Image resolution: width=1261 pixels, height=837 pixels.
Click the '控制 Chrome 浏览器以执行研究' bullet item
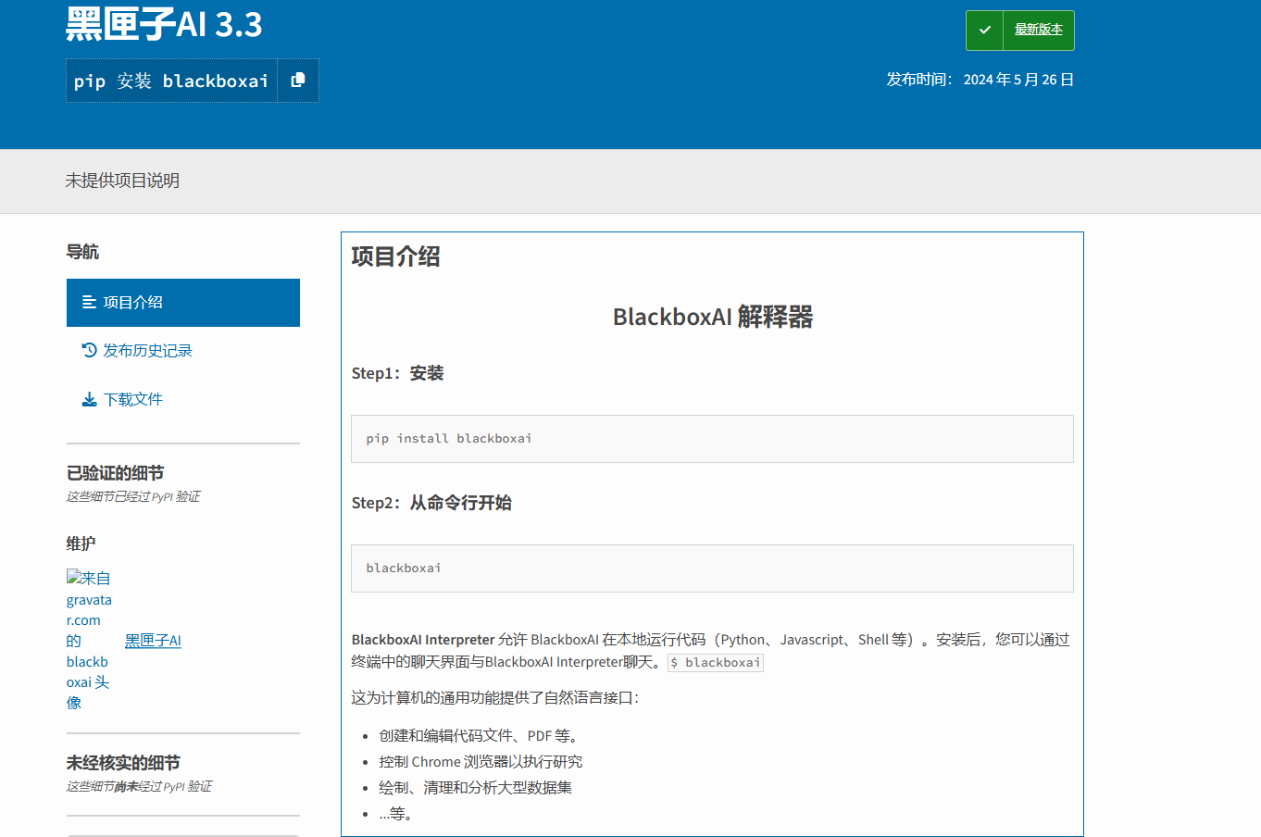point(480,762)
